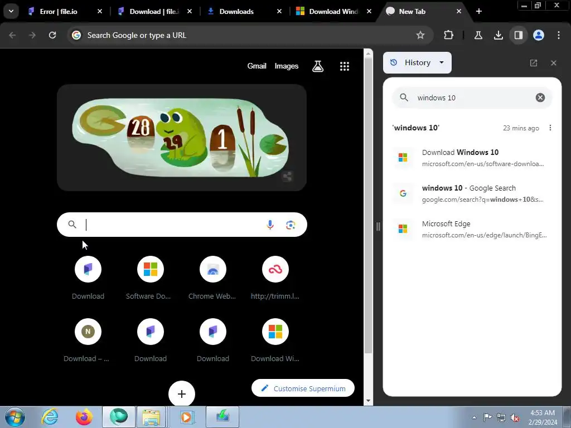This screenshot has height=428, width=571.
Task: Open the tab search dropdown arrow
Action: 11,11
